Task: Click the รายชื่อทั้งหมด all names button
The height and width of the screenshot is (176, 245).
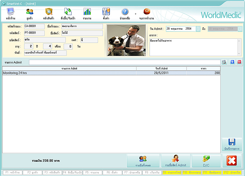Action: click(x=143, y=161)
